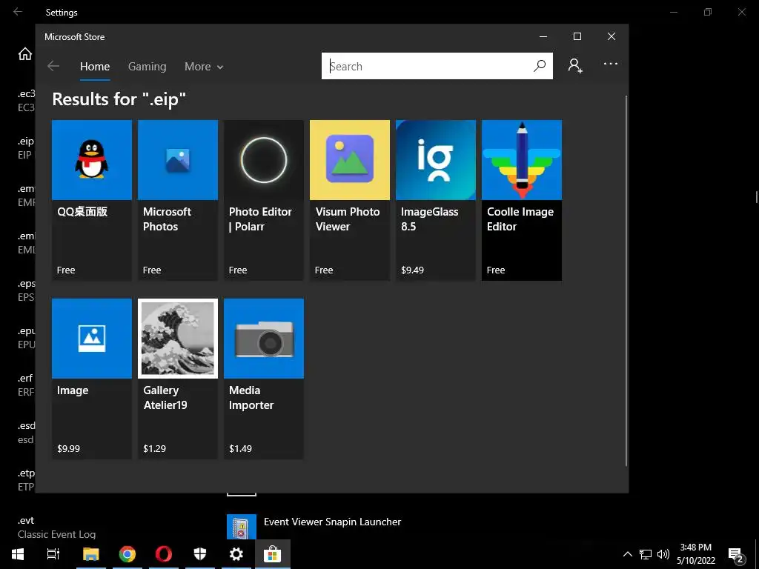Go back with Microsoft Store back arrow
Image resolution: width=759 pixels, height=569 pixels.
click(53, 66)
